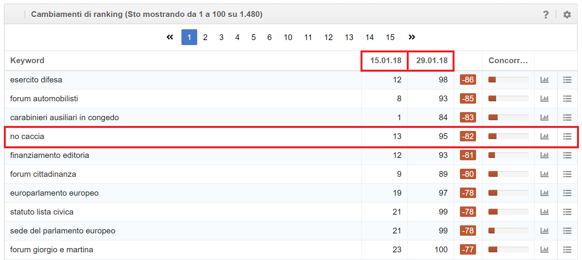Go to the first page with double arrow
The height and width of the screenshot is (260, 582).
coord(170,37)
